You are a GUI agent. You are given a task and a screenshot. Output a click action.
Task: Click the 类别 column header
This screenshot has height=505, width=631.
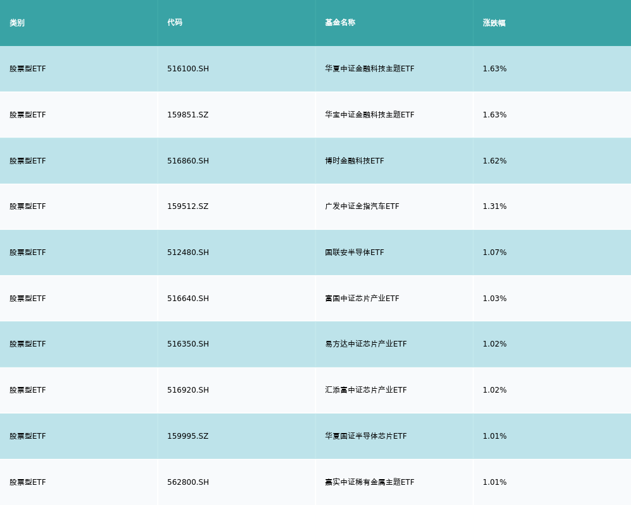click(17, 23)
